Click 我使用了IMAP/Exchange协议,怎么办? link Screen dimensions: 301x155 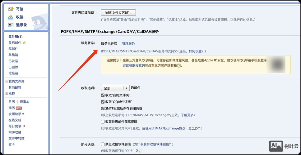tap(171, 128)
